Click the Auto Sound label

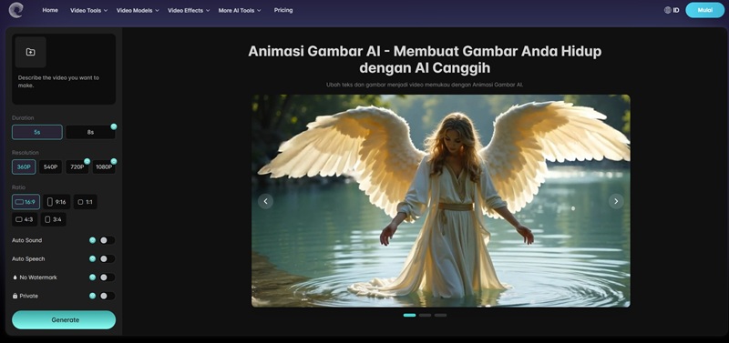click(x=27, y=240)
